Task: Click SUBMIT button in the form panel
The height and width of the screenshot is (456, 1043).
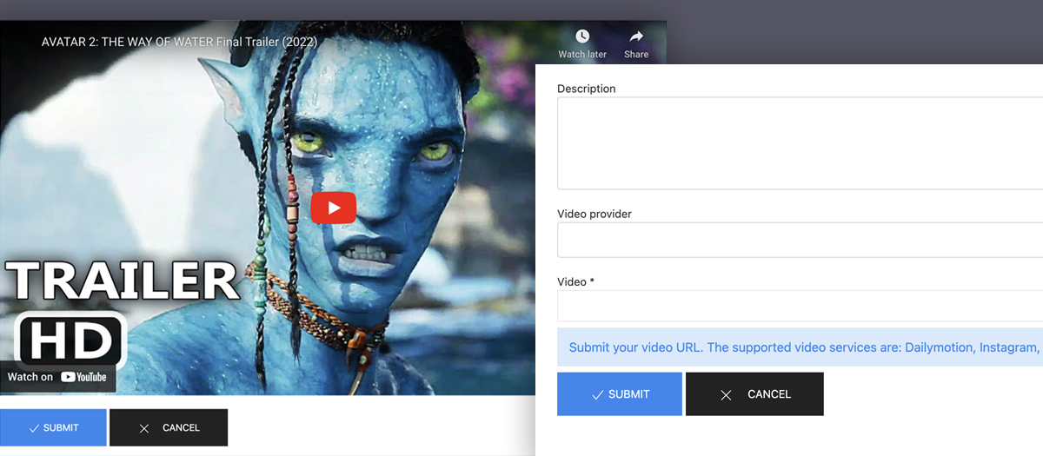Action: point(620,394)
